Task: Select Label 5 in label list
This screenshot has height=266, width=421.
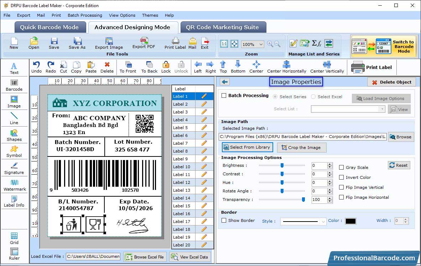Action: 192,128
